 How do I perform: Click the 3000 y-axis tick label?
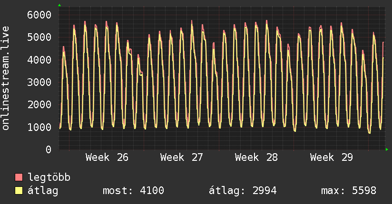[39, 82]
